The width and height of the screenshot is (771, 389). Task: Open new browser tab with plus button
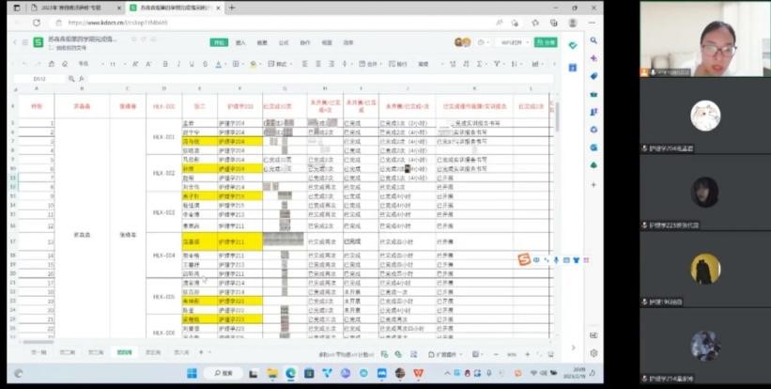232,8
